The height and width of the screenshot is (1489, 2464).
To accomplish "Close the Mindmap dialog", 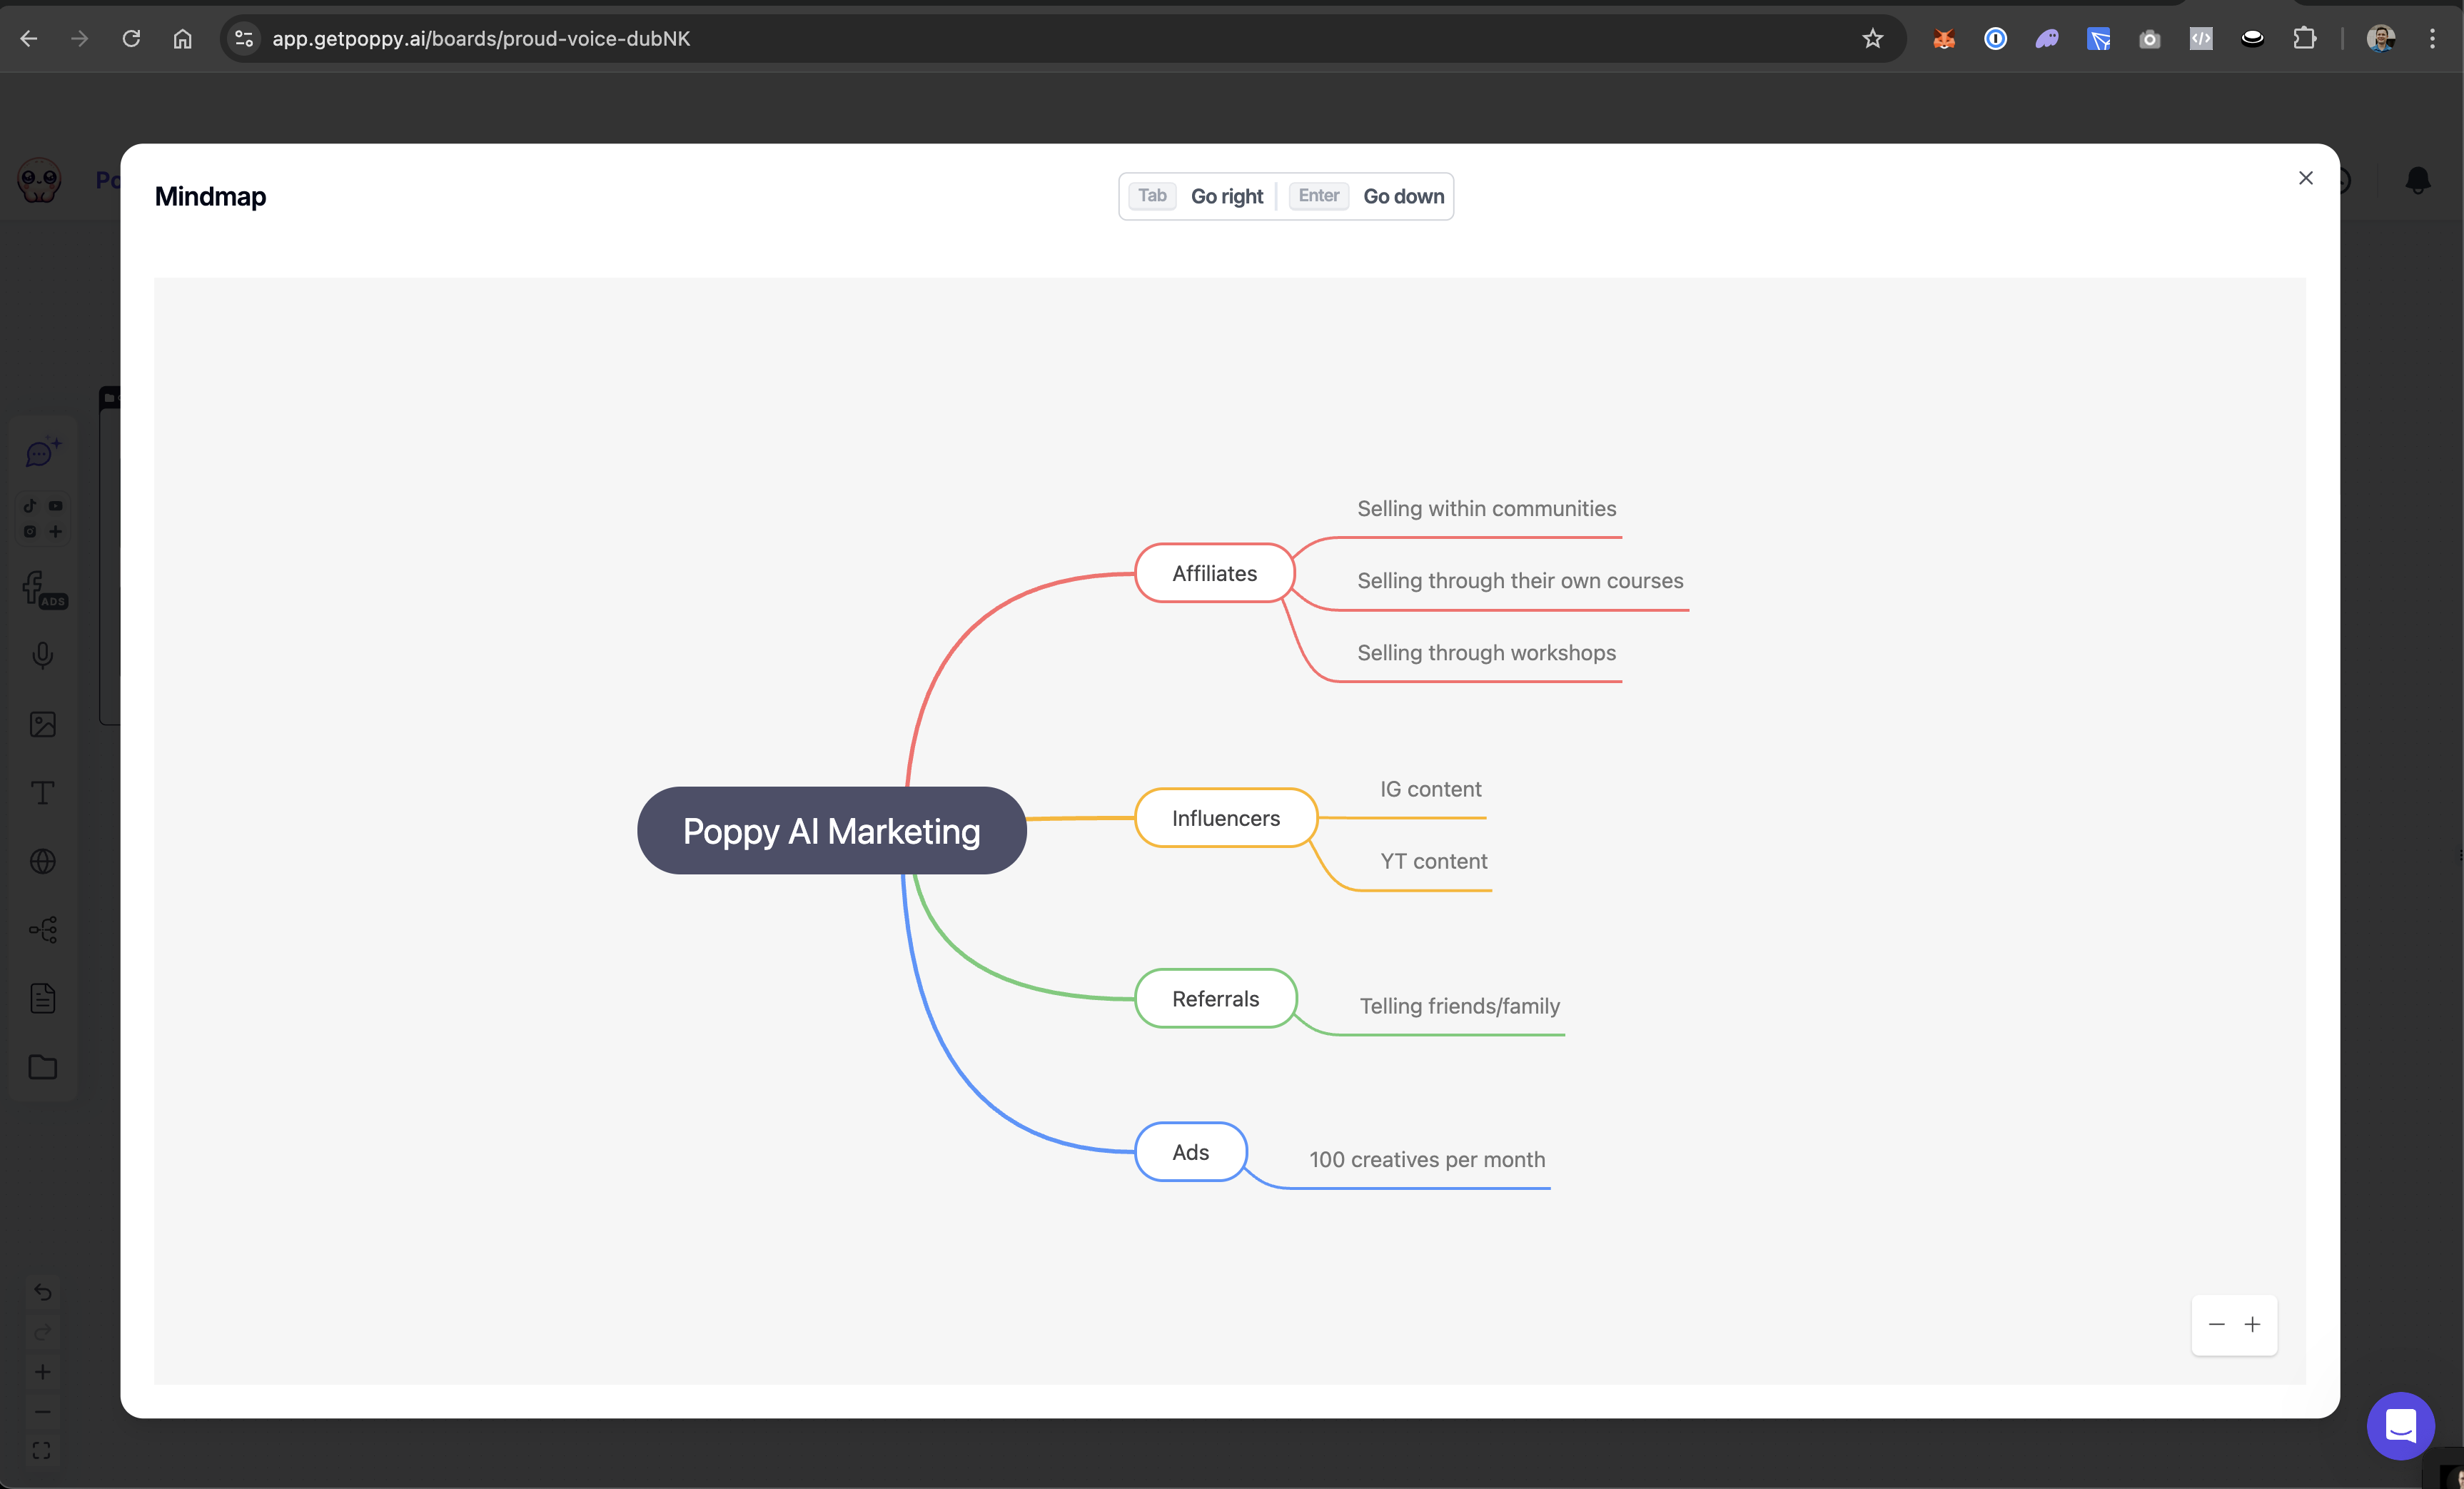I will point(2305,178).
